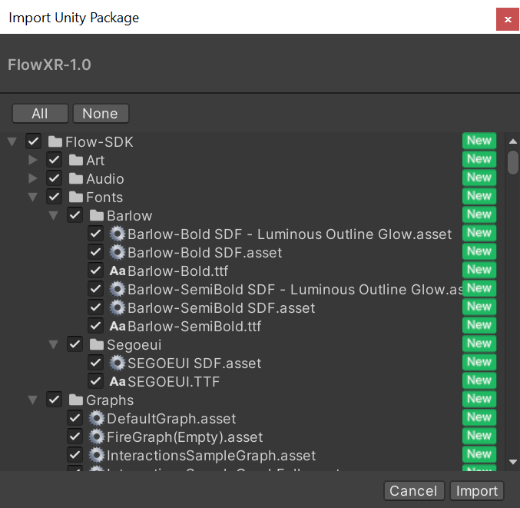Screen dimensions: 520x508
Task: Expand the Art folder
Action: (32, 161)
